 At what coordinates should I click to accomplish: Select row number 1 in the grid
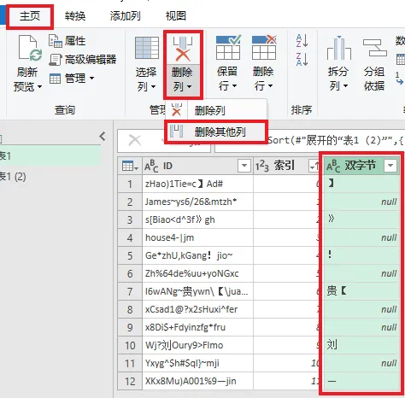coord(130,184)
